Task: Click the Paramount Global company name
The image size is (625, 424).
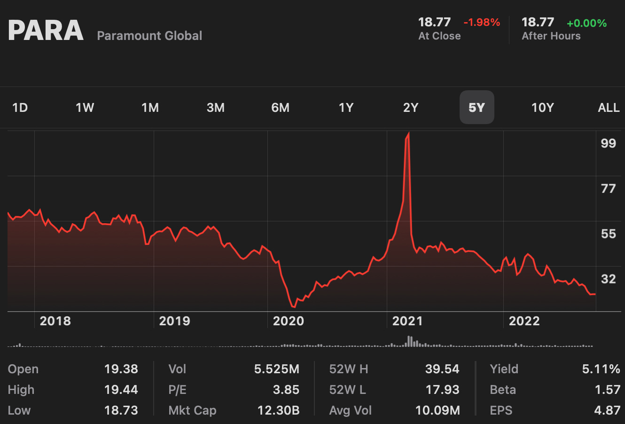Action: pyautogui.click(x=149, y=36)
